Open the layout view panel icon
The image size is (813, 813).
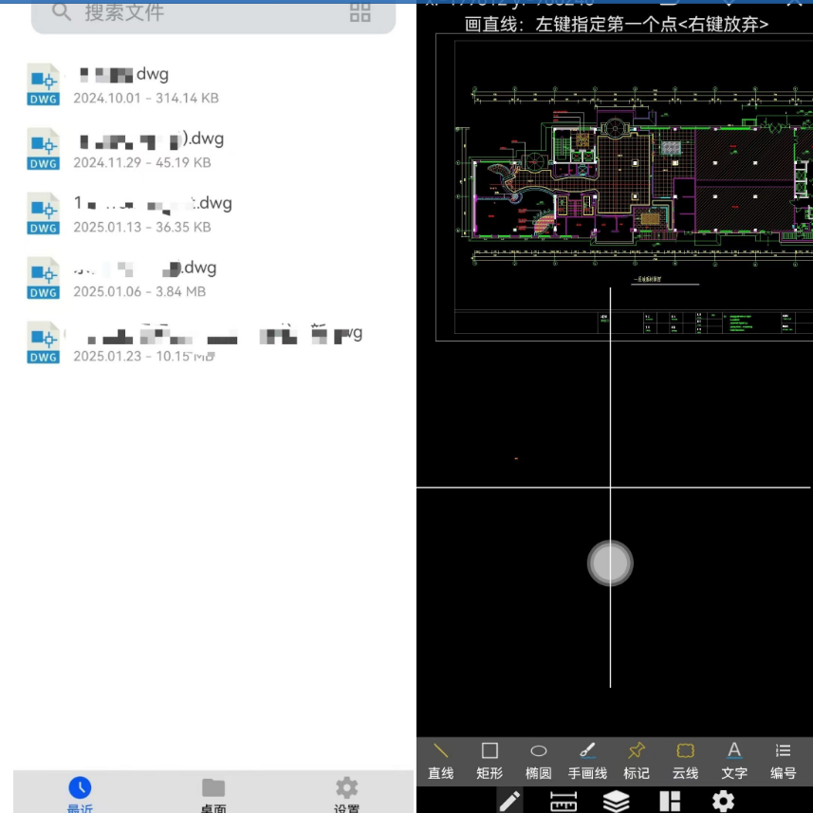click(x=670, y=801)
